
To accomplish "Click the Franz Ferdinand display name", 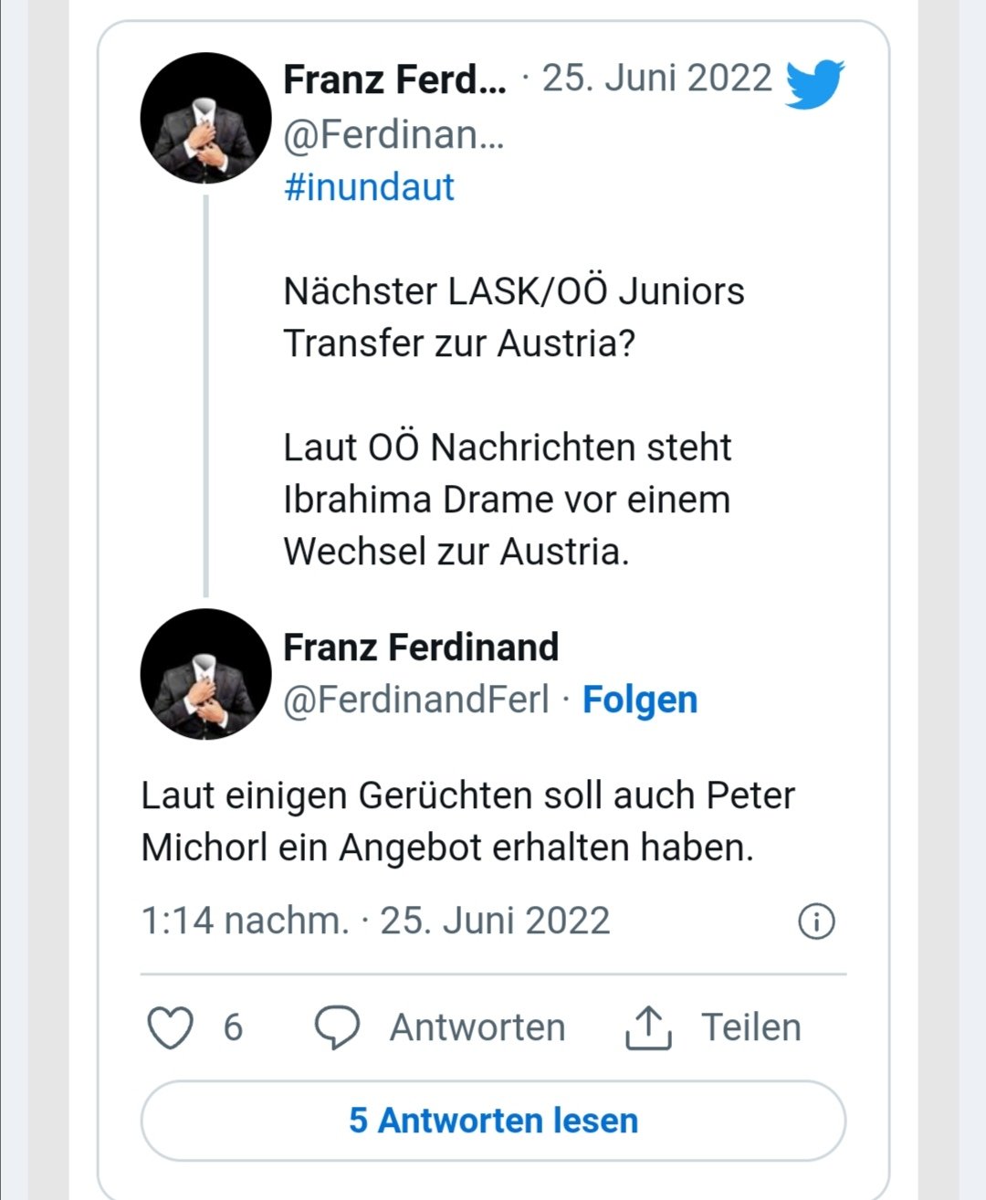I will pos(421,647).
